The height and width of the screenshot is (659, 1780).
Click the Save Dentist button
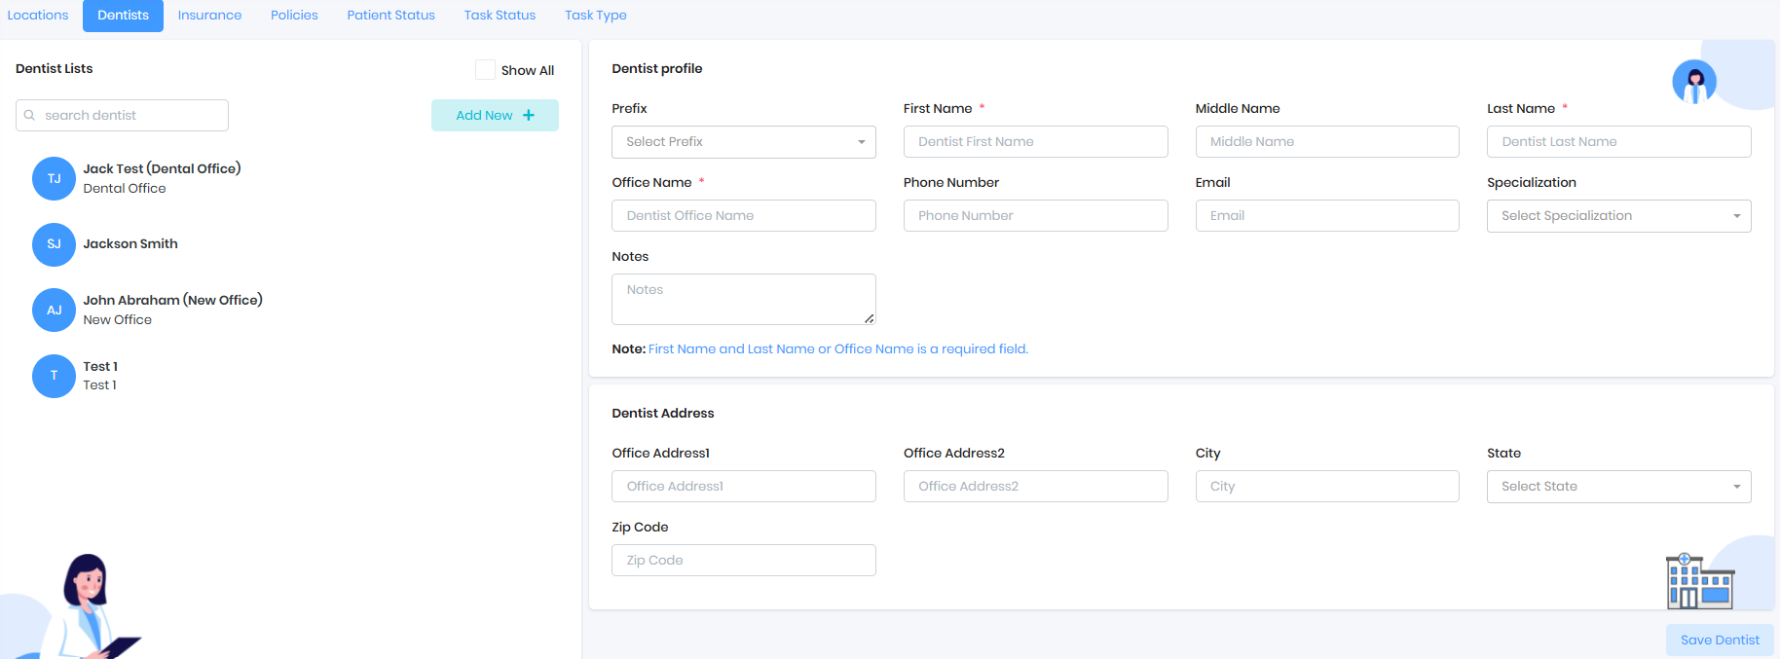1720,640
